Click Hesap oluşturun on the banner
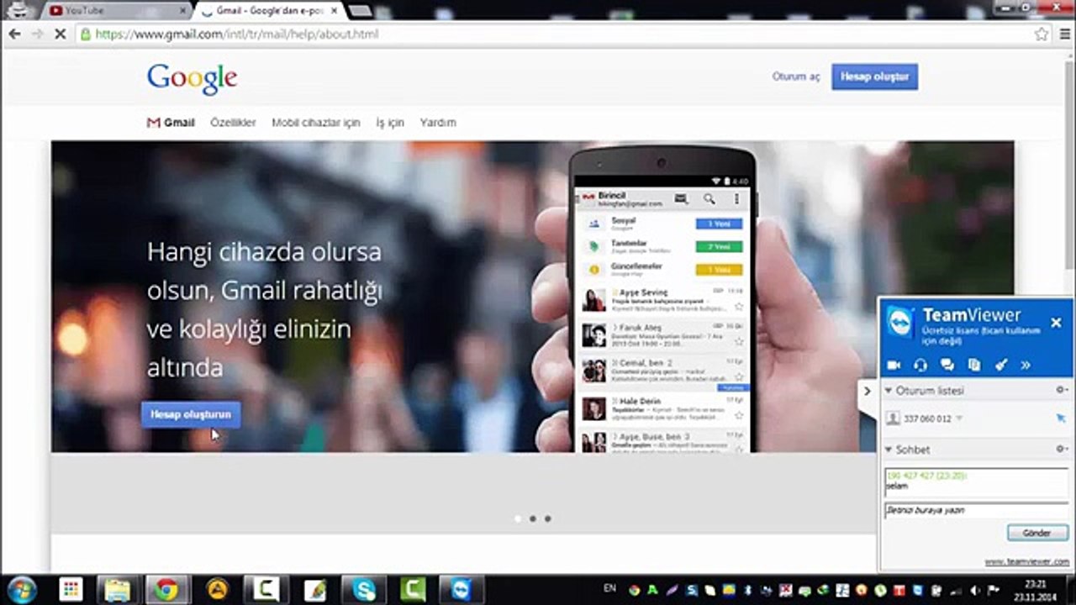 (191, 414)
